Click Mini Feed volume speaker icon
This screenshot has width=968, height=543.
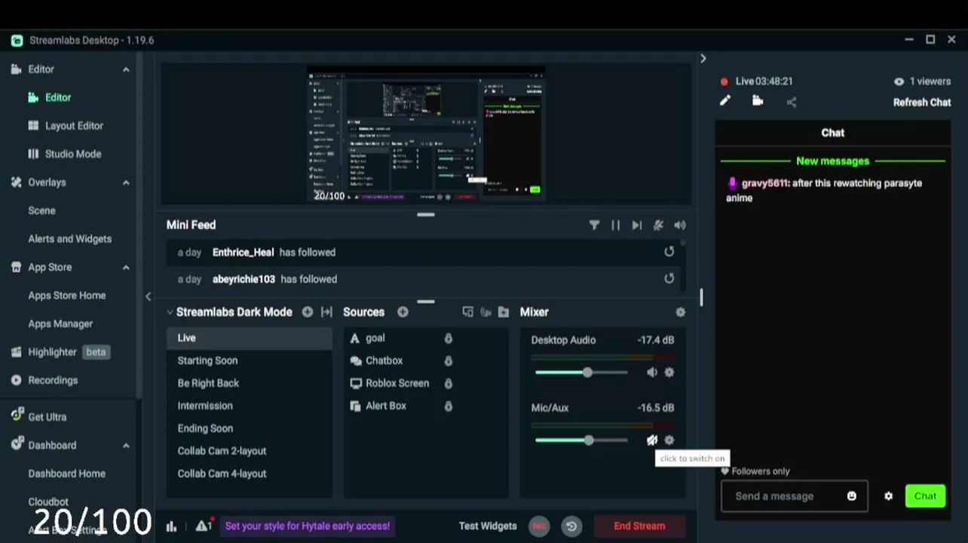point(680,225)
